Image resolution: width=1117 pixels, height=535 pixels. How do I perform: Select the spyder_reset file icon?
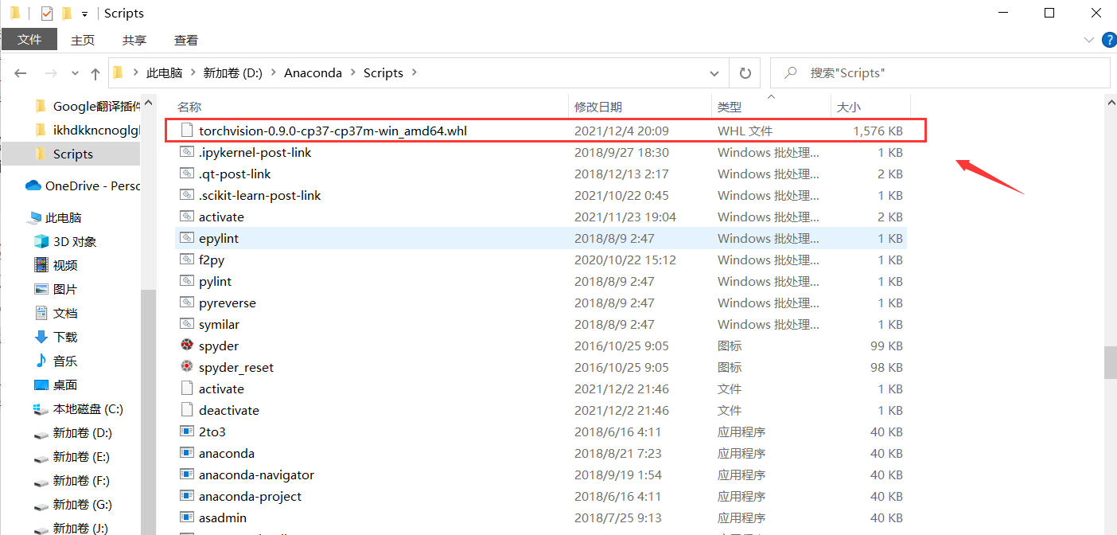pyautogui.click(x=186, y=367)
